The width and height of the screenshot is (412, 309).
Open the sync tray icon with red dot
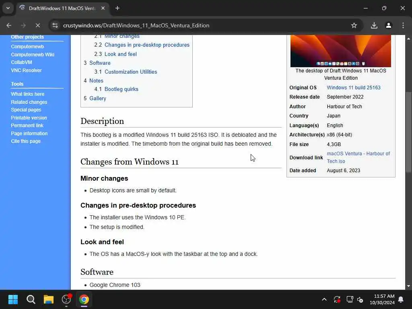337,299
